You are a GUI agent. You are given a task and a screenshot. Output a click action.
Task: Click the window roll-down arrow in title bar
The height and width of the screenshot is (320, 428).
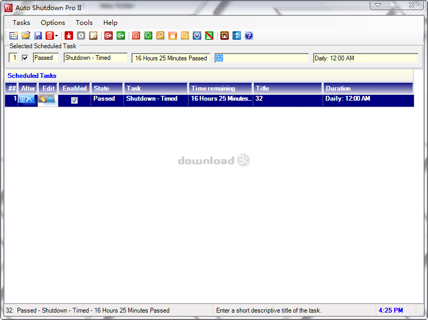click(378, 5)
